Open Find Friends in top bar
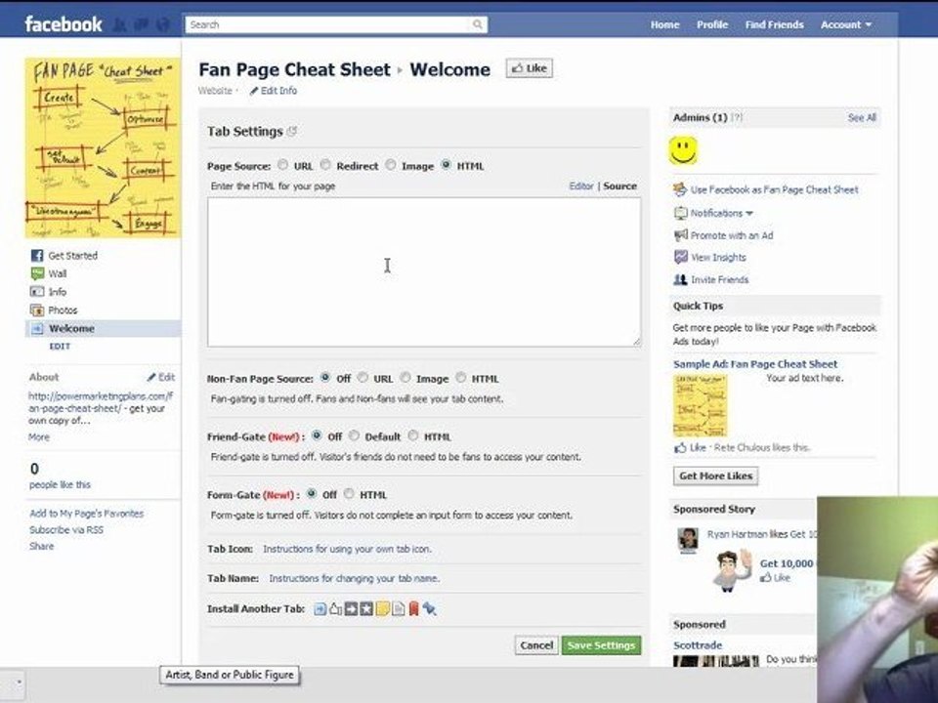The height and width of the screenshot is (703, 938). (774, 24)
